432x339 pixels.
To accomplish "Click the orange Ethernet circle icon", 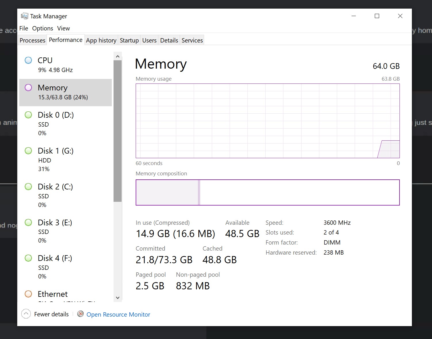I will tap(28, 294).
